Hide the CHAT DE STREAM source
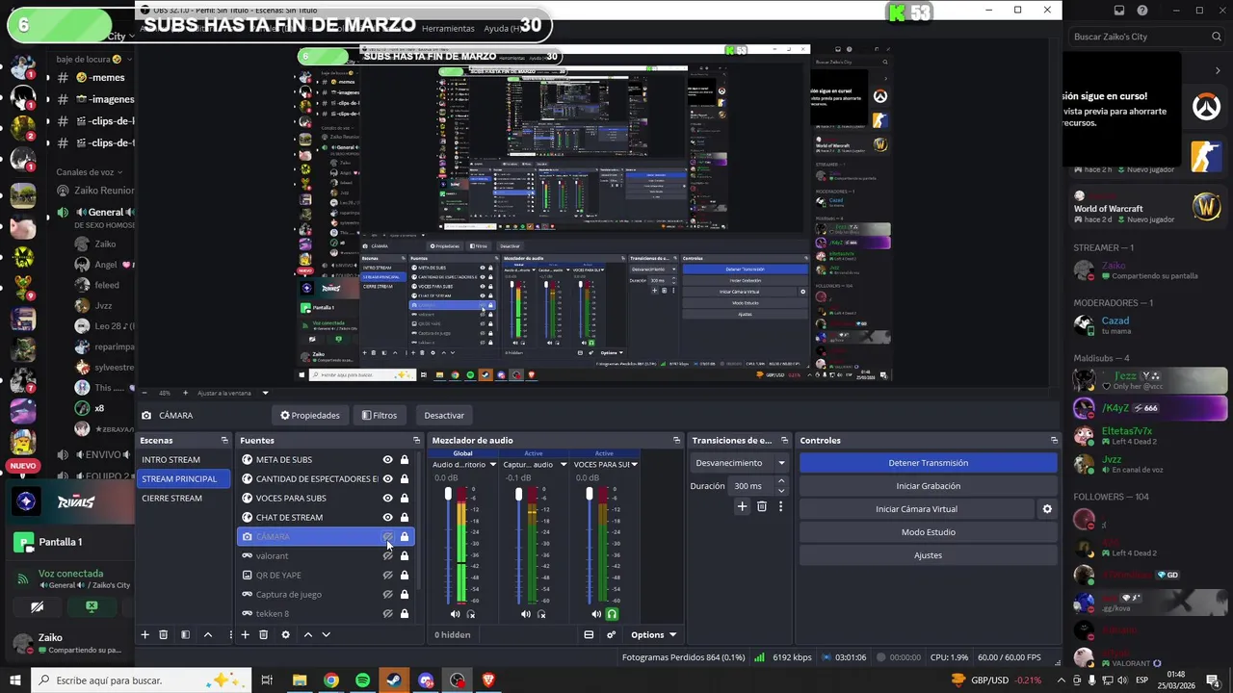 pos(388,518)
